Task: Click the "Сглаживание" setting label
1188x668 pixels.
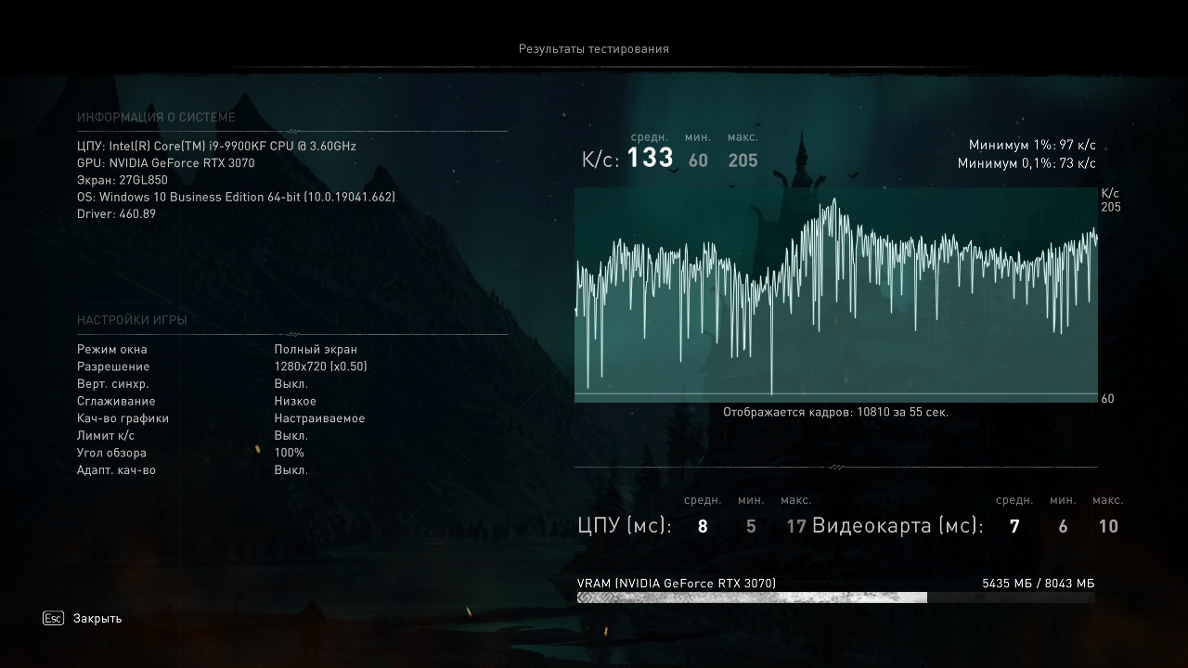Action: [116, 401]
